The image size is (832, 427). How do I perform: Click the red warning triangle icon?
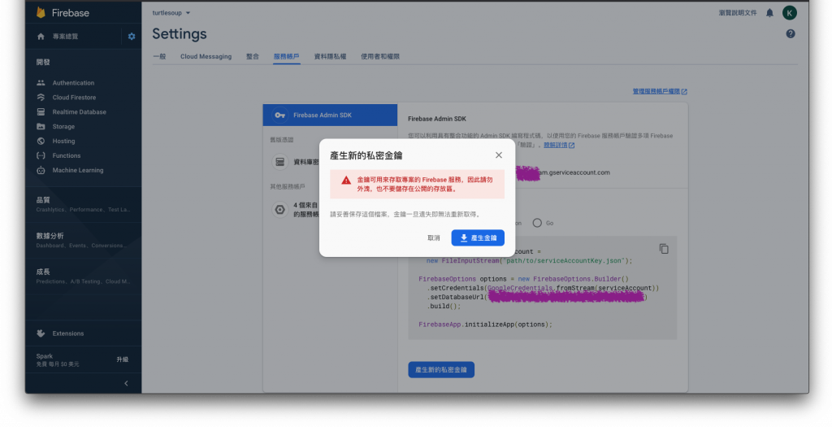click(346, 180)
